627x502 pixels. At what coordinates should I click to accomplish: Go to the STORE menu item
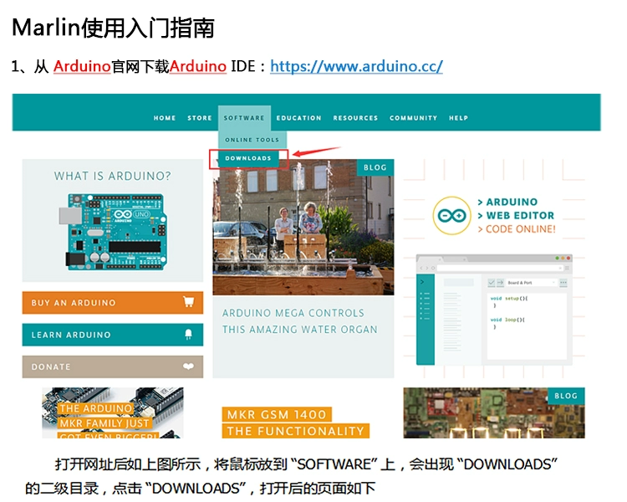200,118
